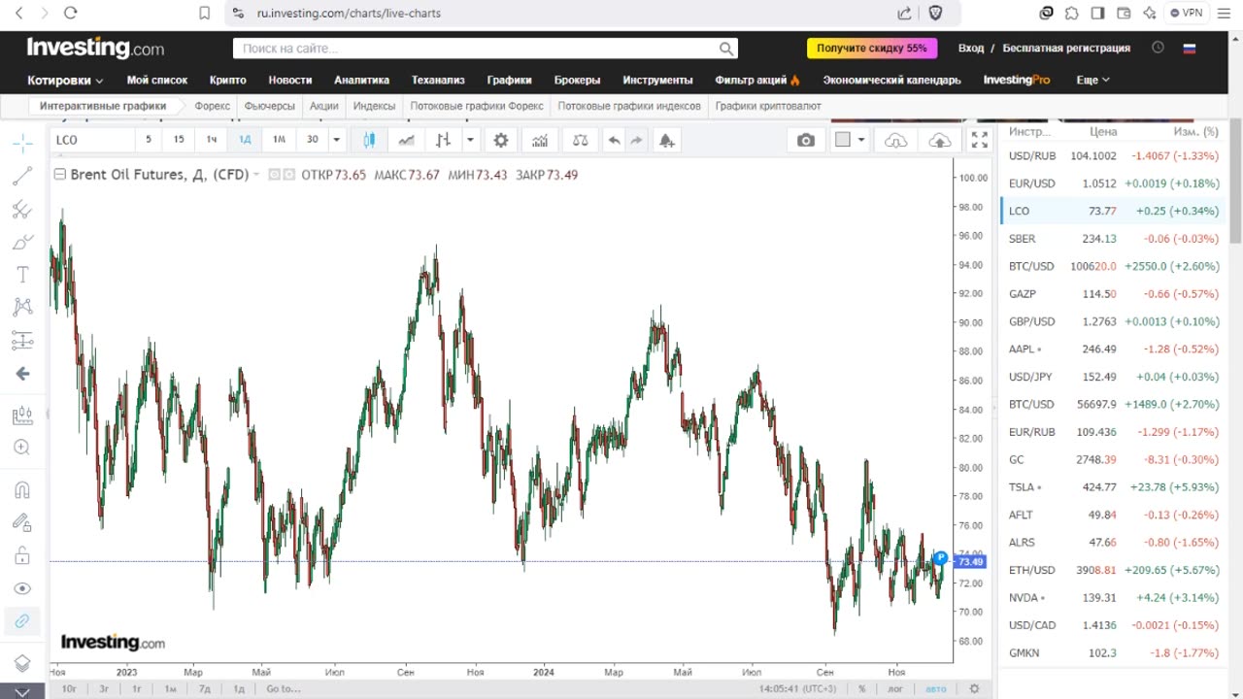The width and height of the screenshot is (1243, 699).
Task: Open the Go to... date button
Action: click(x=284, y=688)
